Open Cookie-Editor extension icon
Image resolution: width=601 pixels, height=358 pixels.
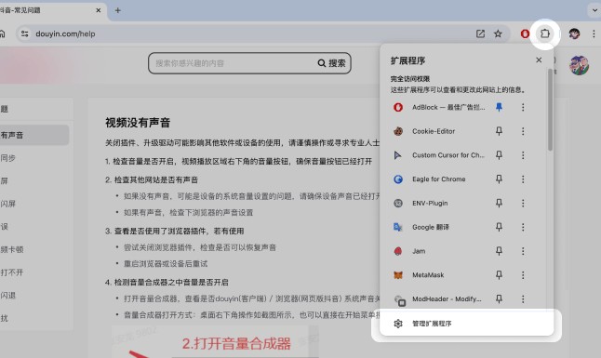(398, 131)
